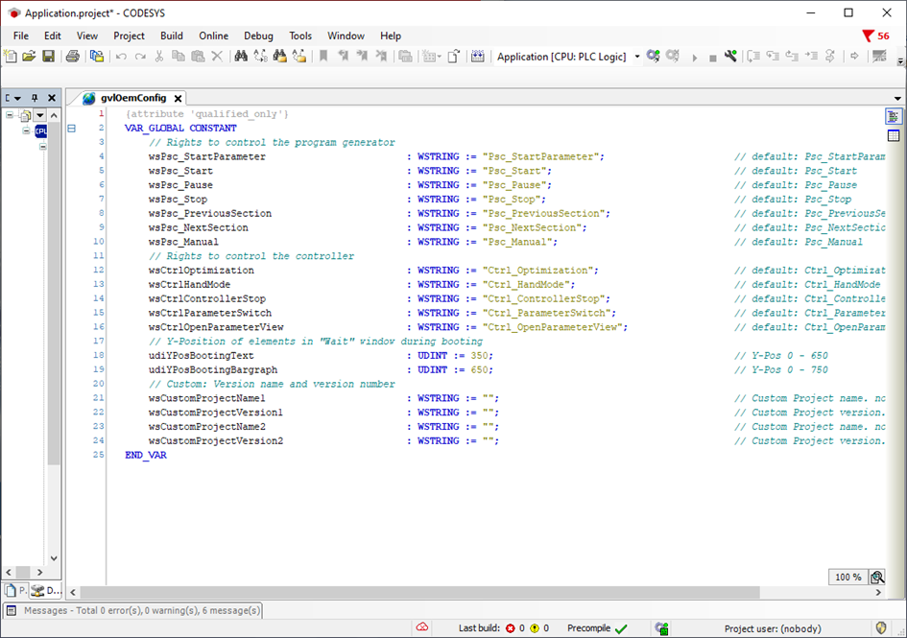The height and width of the screenshot is (638, 907).
Task: Toggle pin on the device tree panel
Action: click(35, 98)
